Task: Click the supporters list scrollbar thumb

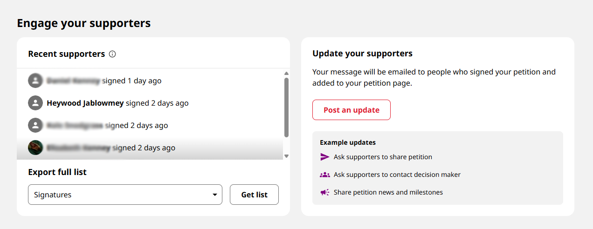Action: pos(286,107)
